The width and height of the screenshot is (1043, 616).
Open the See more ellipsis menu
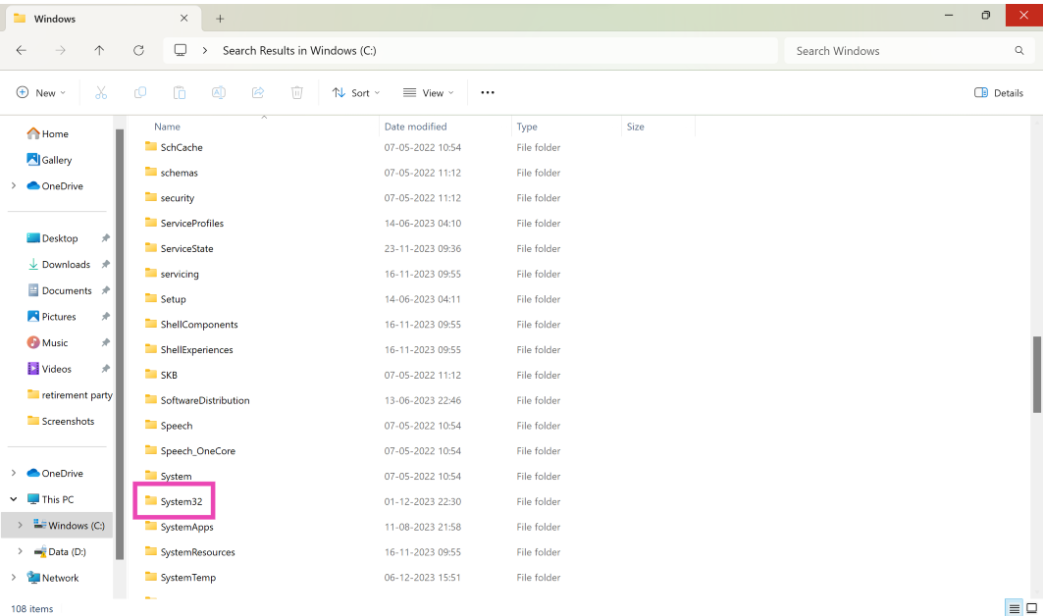point(488,92)
